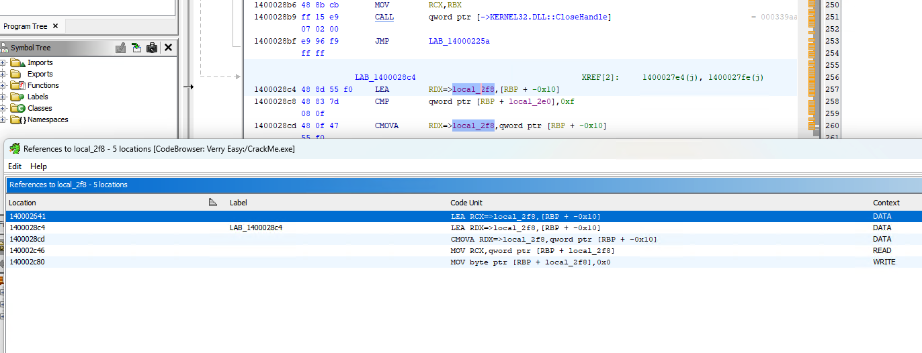The width and height of the screenshot is (922, 353).
Task: Expand the Imports tree node
Action: click(x=3, y=63)
